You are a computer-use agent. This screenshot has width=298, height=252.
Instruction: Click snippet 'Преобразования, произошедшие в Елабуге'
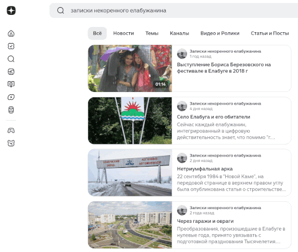pyautogui.click(x=231, y=235)
